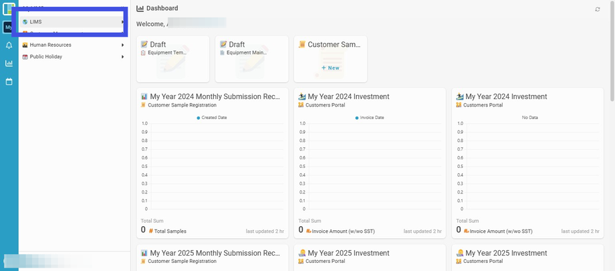
Task: Expand the Public Holiday submenu arrow
Action: 123,57
